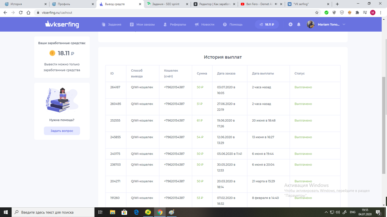Screen dimensions: 387x217
Task: Switch to the Редактор browser tab
Action: [215, 4]
